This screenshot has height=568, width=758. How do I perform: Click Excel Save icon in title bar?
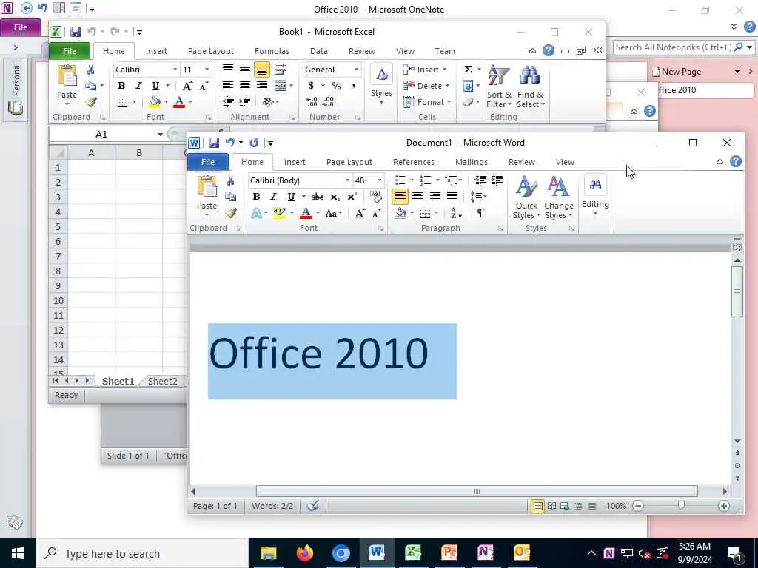coord(76,32)
